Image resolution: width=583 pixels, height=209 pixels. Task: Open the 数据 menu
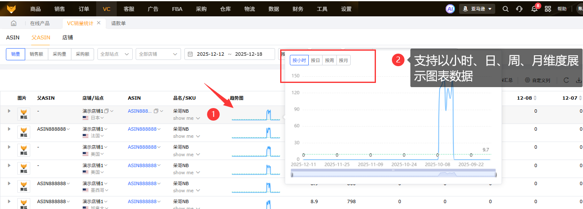[274, 9]
